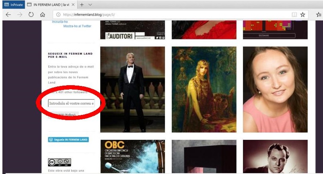This screenshot has height=174, width=323.
Task: Expand the tab preview chevron
Action: coord(90,4)
